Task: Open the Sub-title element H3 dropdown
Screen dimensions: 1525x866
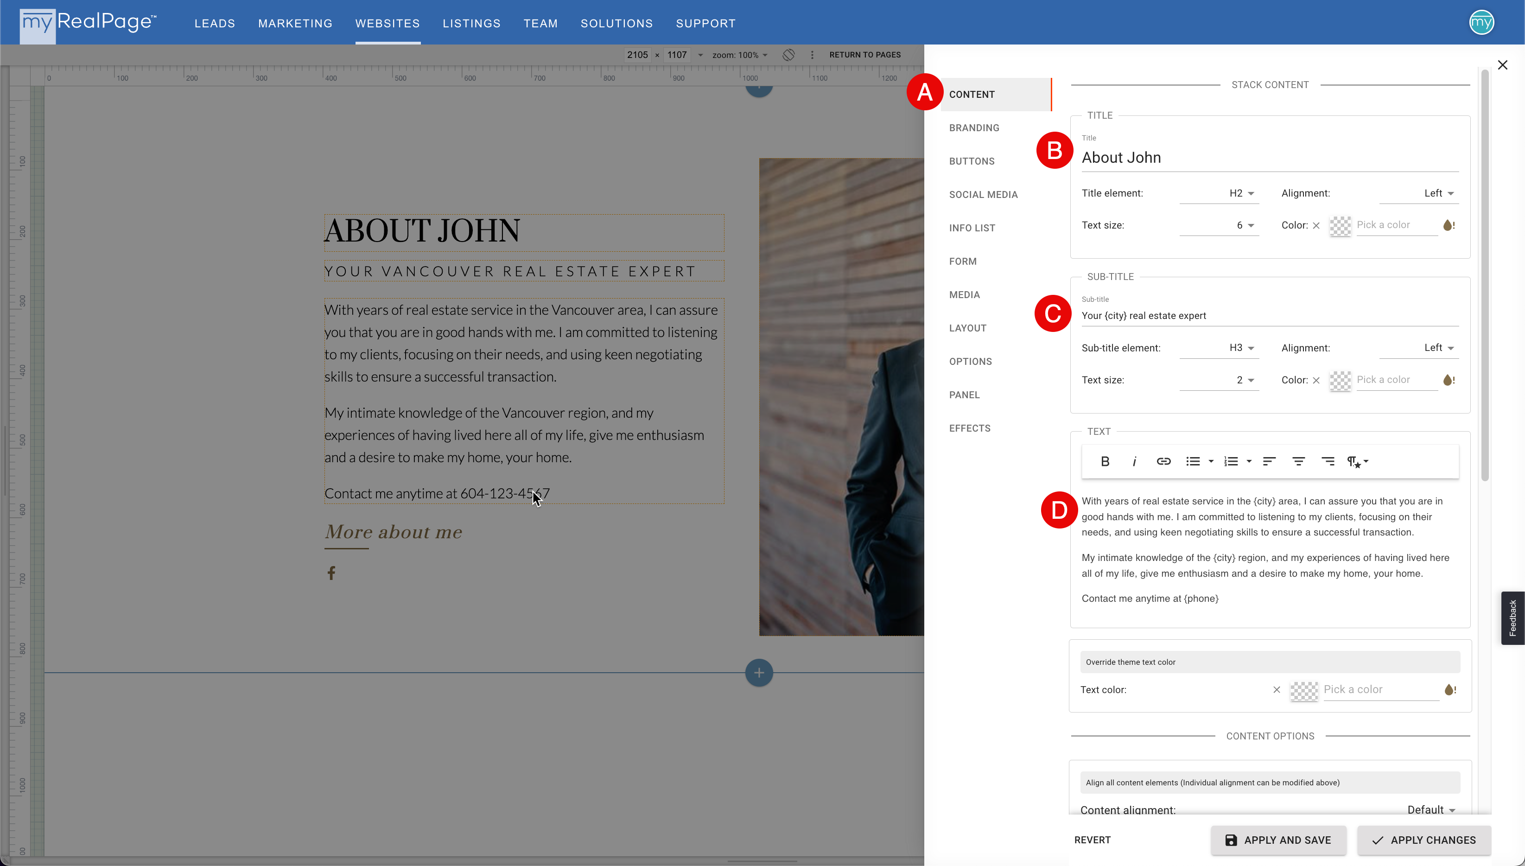Action: [x=1219, y=348]
